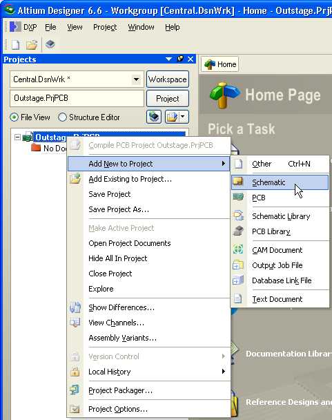Click the compile stack icon in the Projects panel
This screenshot has height=420, width=332.
(154, 117)
